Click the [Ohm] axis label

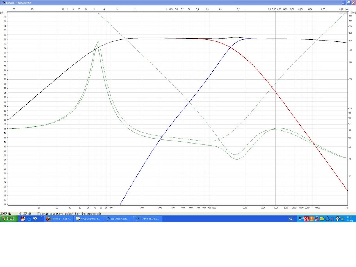(x=353, y=12)
